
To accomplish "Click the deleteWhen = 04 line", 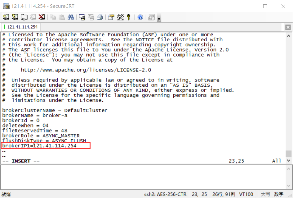I will click(x=25, y=126).
